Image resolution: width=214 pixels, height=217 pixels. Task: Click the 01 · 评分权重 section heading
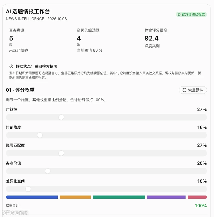coord(20,90)
